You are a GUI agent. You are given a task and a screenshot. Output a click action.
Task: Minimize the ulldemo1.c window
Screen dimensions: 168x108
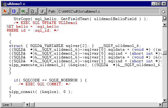[x=154, y=4]
